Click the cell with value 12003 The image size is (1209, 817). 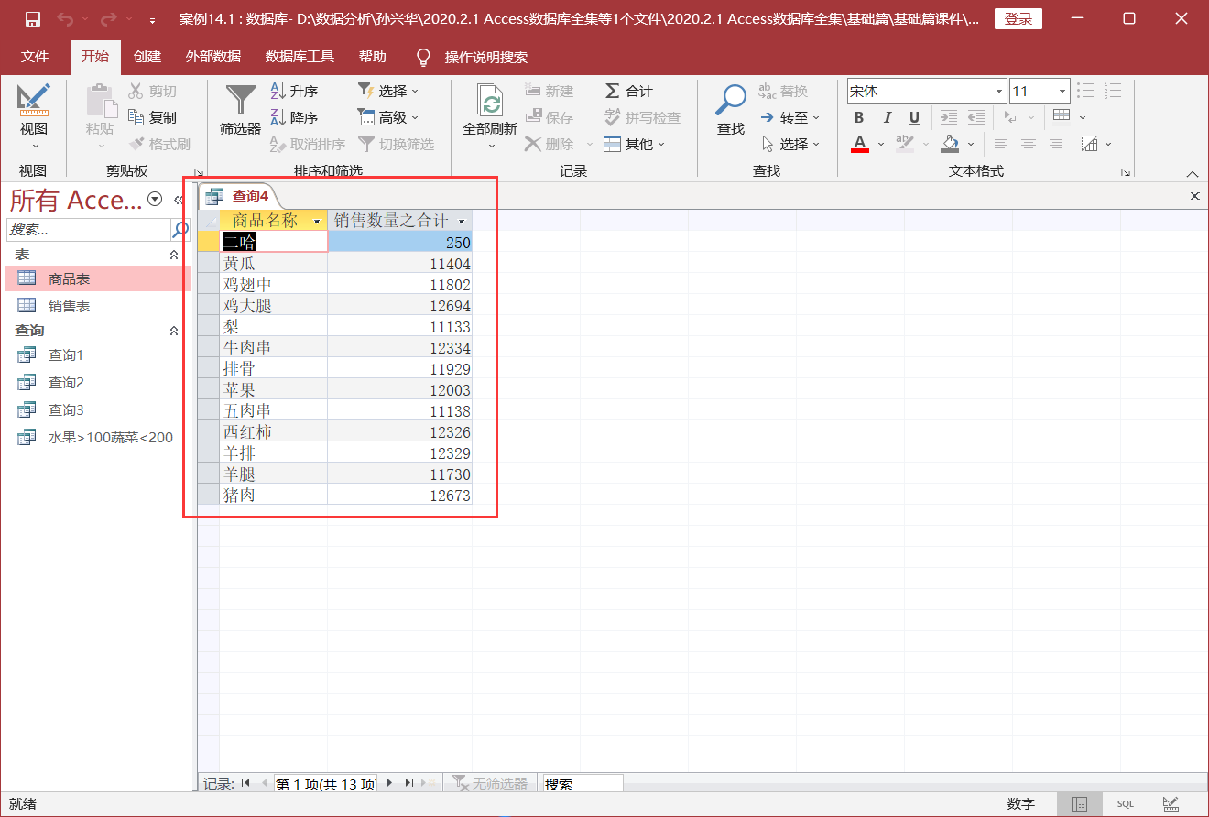tap(400, 389)
